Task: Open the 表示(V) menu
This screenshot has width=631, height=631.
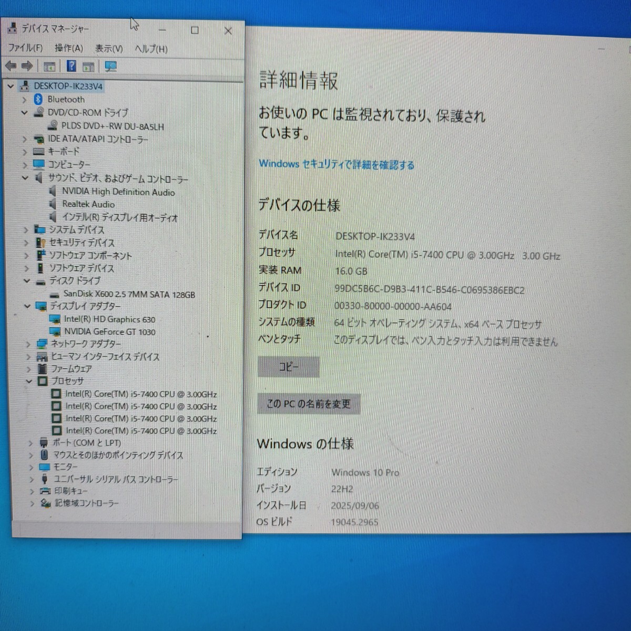Action: point(109,49)
